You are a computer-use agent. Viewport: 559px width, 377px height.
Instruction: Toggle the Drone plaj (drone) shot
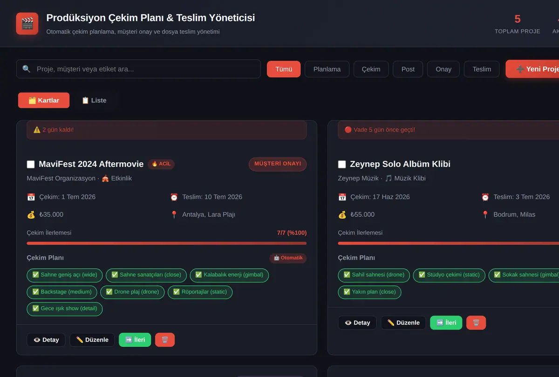[133, 292]
